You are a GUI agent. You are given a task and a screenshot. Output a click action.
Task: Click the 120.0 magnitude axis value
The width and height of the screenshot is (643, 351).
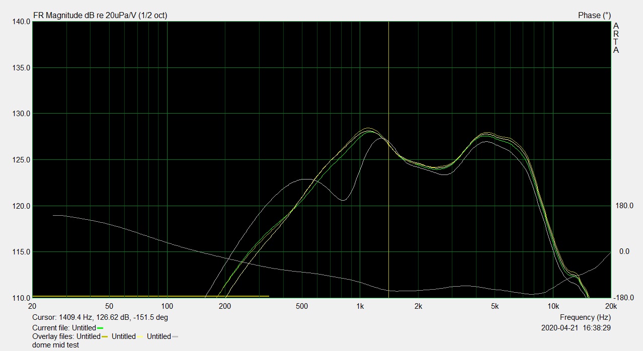(x=21, y=206)
